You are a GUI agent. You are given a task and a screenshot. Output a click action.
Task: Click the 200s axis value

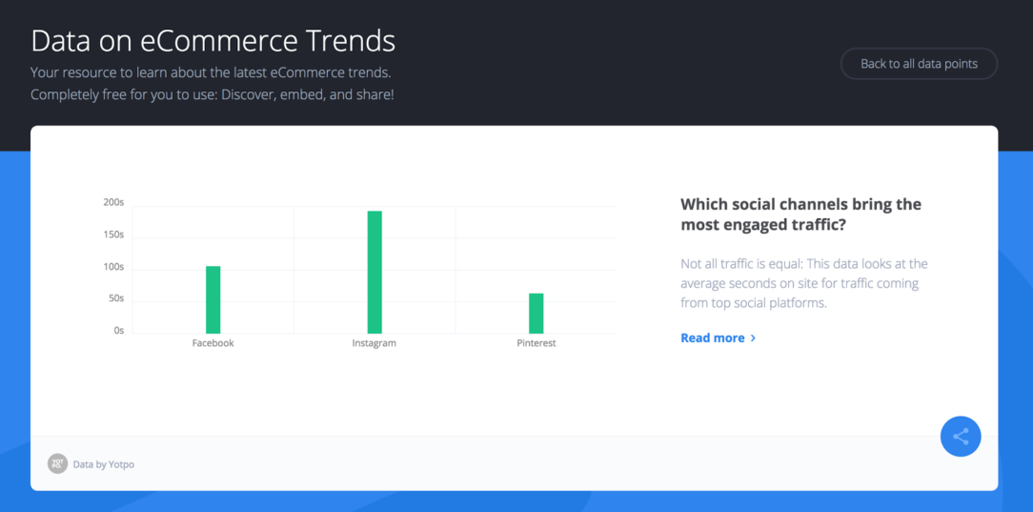[113, 202]
